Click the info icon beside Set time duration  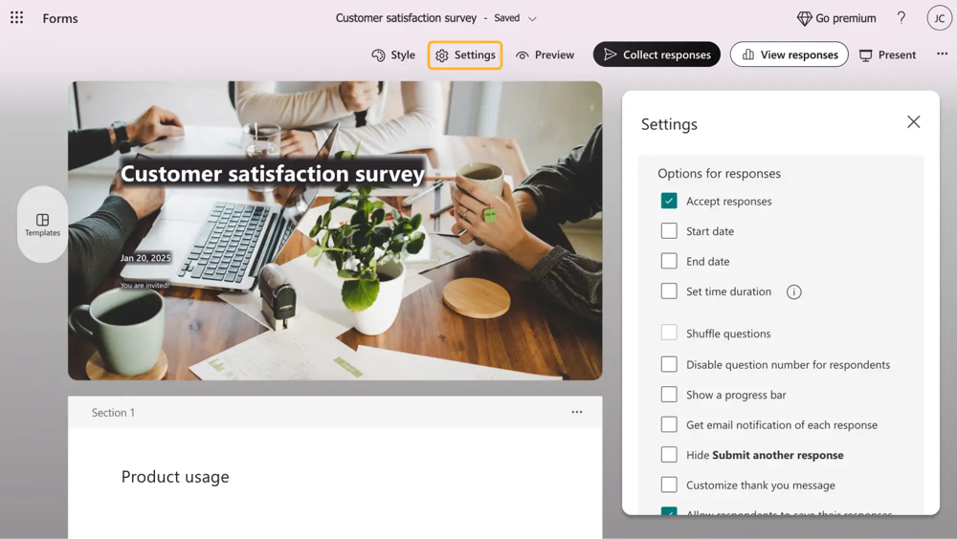pos(793,292)
